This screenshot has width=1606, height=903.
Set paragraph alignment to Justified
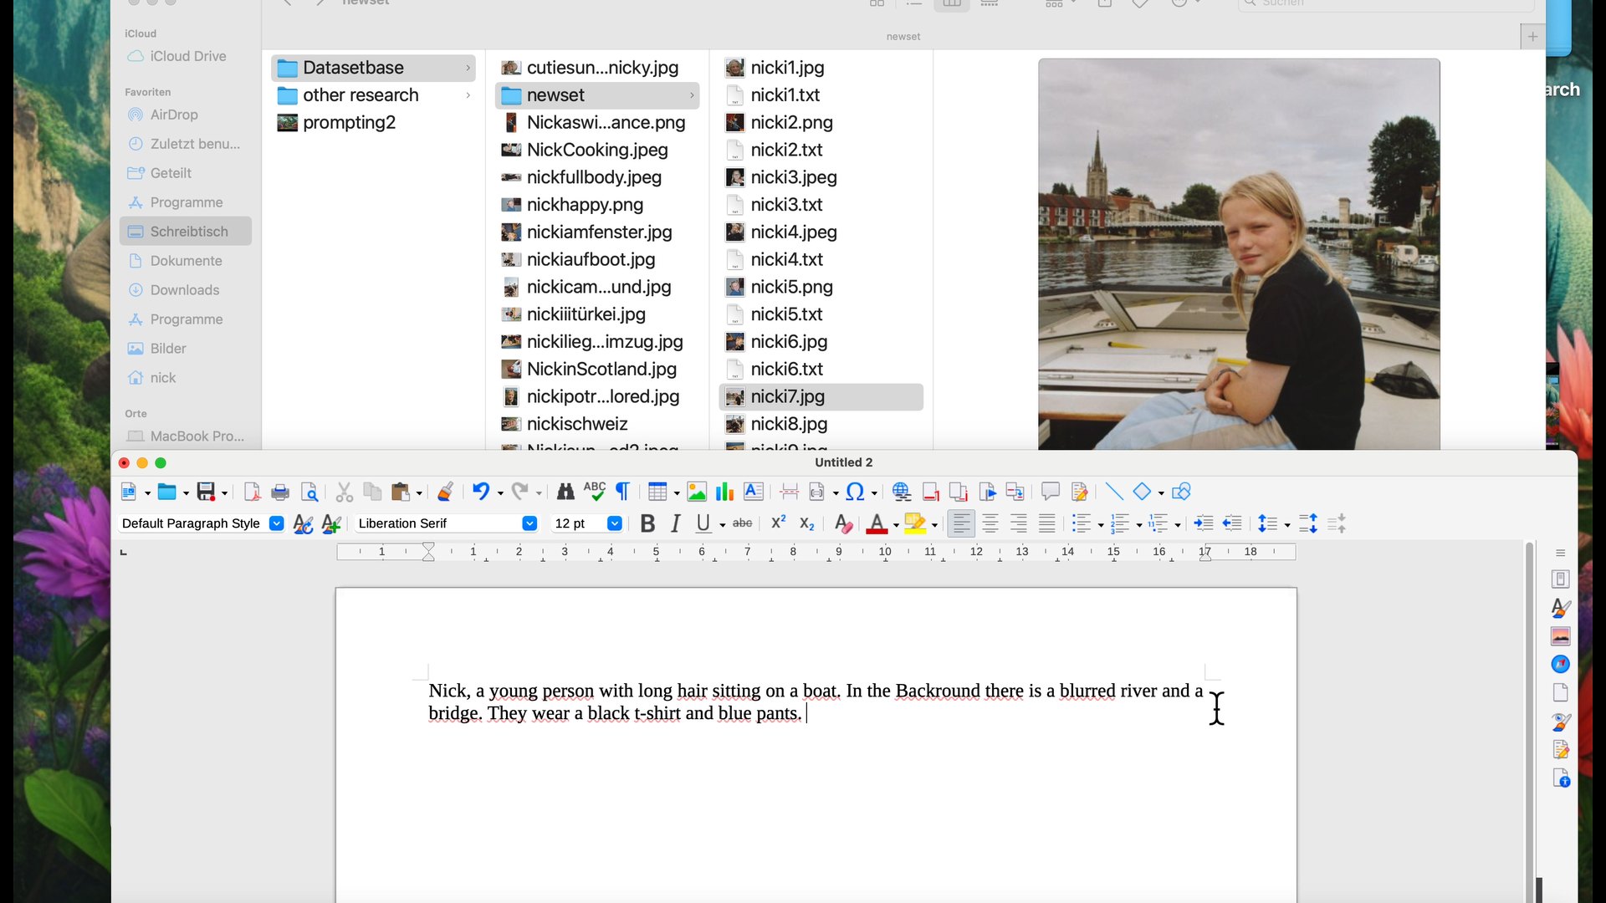click(x=1047, y=523)
